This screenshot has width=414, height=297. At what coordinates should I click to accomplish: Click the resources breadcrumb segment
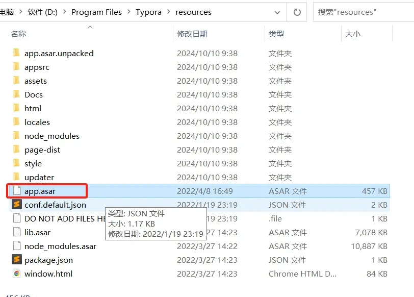(x=193, y=12)
